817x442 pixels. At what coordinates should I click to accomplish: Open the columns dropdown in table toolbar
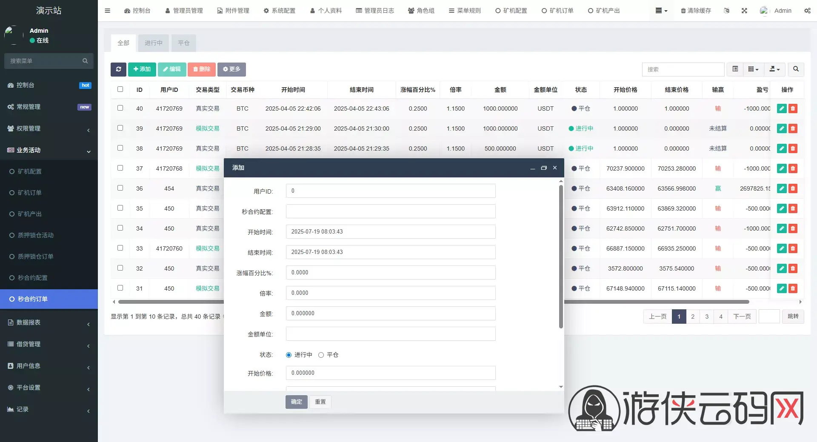tap(753, 69)
